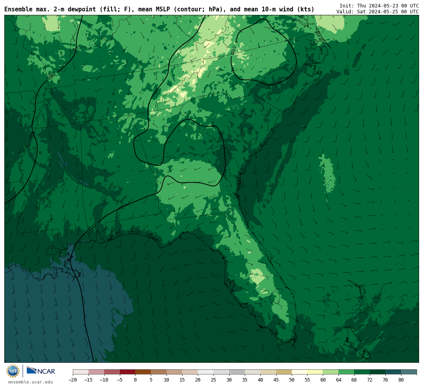The image size is (423, 387).
Task: Pick the 55 to 60 pale yellow swatch
Action: (x=315, y=372)
